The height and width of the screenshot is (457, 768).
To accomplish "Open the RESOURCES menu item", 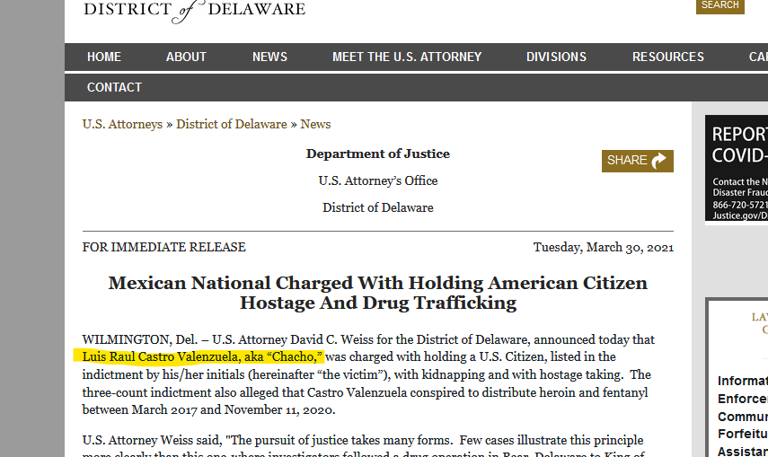I will point(667,57).
